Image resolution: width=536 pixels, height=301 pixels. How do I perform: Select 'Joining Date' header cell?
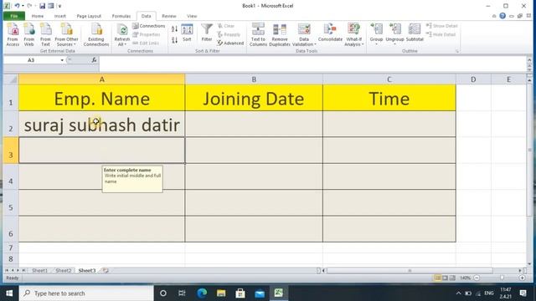point(254,98)
